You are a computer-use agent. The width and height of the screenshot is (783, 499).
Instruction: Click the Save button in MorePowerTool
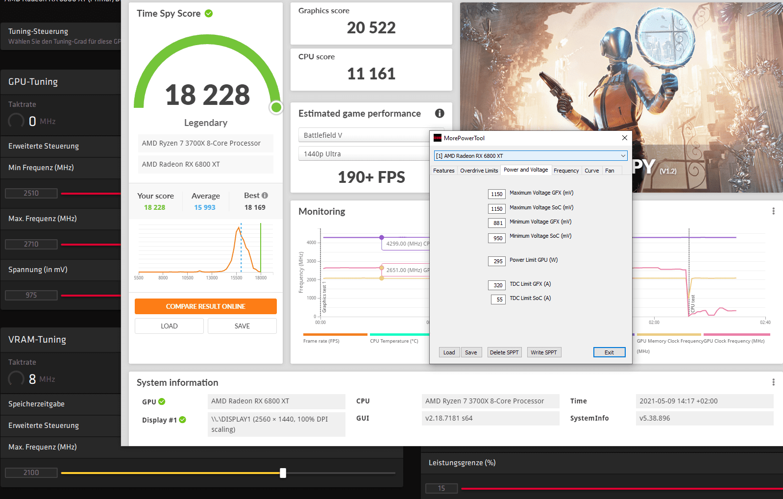[471, 352]
